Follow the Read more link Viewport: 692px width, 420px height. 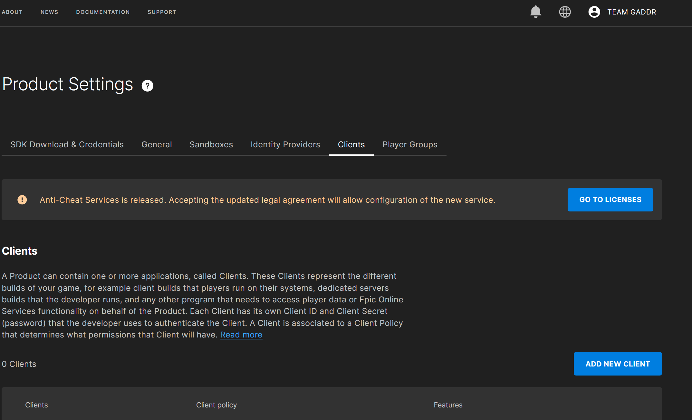241,335
